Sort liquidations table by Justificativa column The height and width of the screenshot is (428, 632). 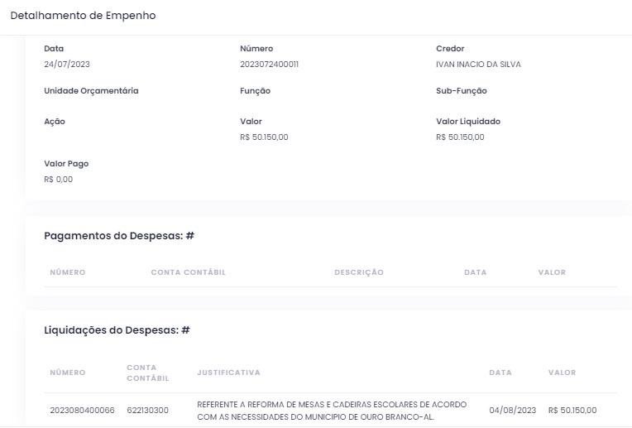pyautogui.click(x=228, y=373)
